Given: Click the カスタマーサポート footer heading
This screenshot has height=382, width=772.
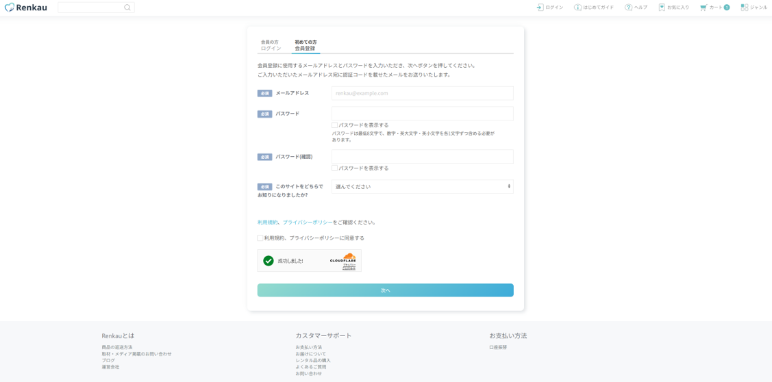Looking at the screenshot, I should pos(323,335).
